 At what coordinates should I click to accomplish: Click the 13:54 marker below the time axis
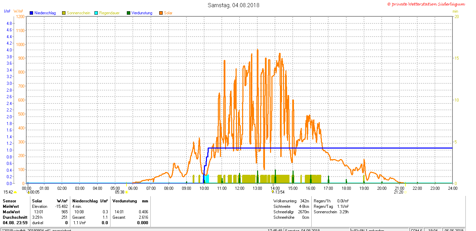272,192
